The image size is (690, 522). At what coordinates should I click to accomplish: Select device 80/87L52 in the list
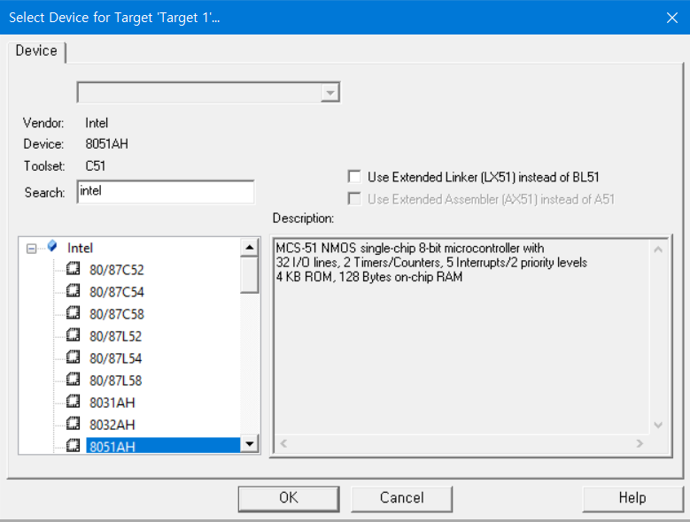point(116,336)
